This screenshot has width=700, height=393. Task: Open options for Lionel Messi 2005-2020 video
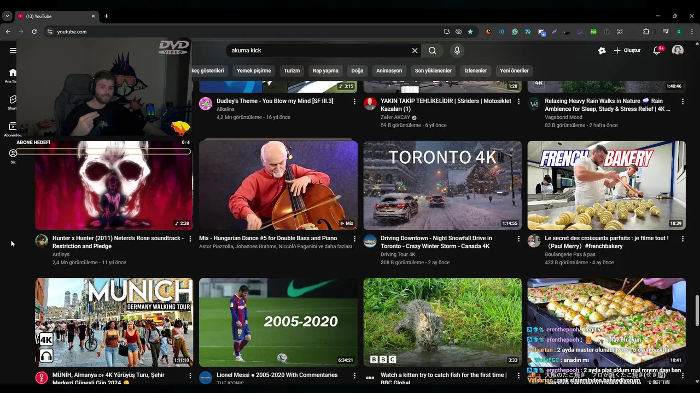(354, 376)
